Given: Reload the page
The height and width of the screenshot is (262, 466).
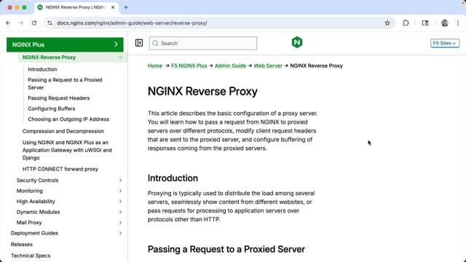Looking at the screenshot, I should (x=34, y=23).
